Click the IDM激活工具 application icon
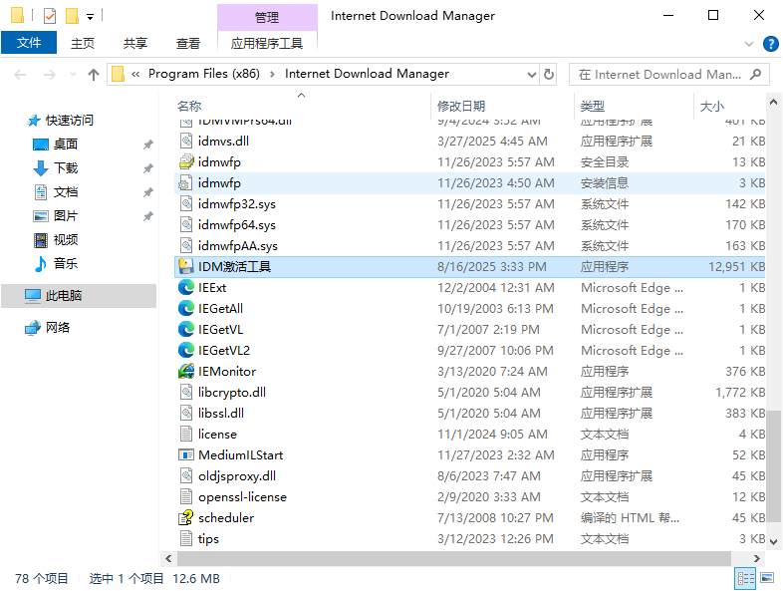The width and height of the screenshot is (783, 591). (x=185, y=267)
